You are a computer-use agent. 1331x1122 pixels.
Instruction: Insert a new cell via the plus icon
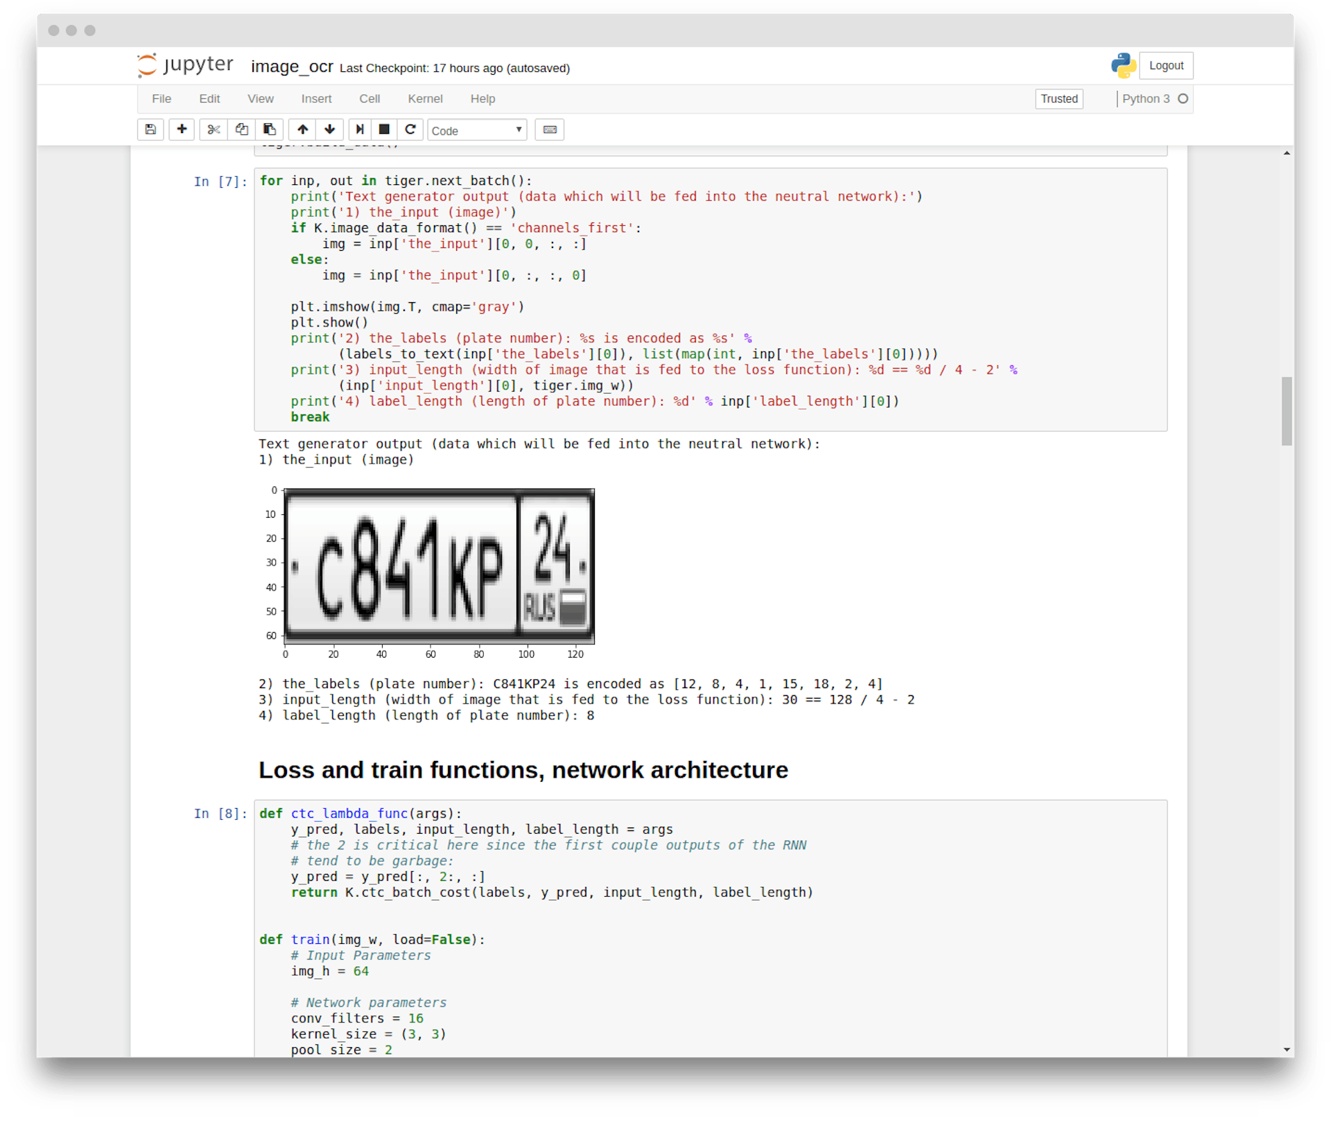point(181,130)
